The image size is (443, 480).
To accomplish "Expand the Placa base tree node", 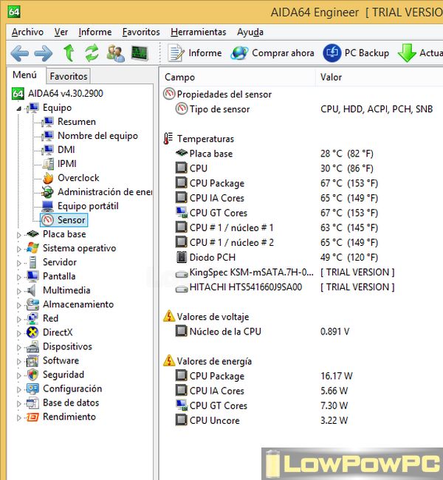I will click(x=19, y=235).
